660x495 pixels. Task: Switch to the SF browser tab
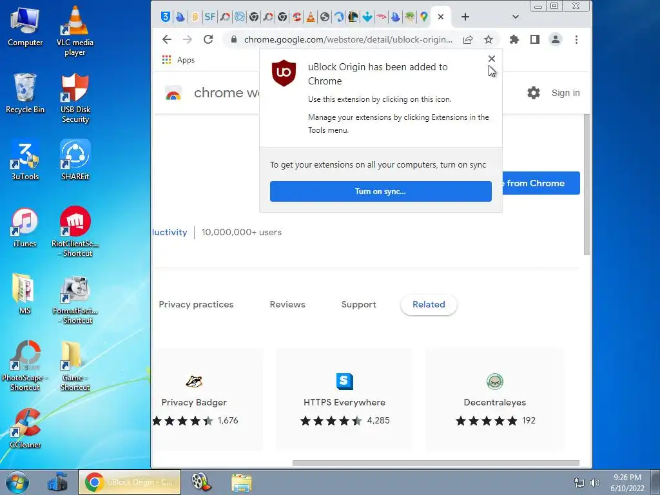[209, 17]
